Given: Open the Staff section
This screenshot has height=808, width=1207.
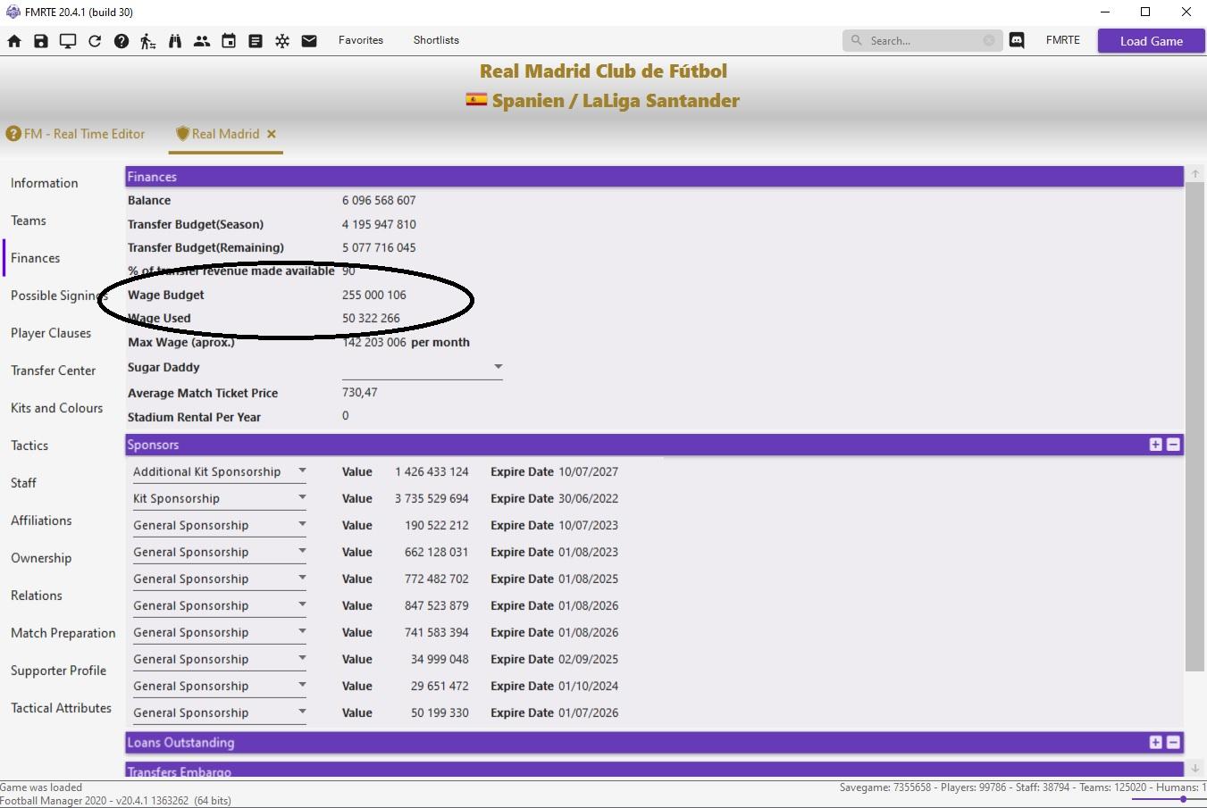Looking at the screenshot, I should coord(24,483).
